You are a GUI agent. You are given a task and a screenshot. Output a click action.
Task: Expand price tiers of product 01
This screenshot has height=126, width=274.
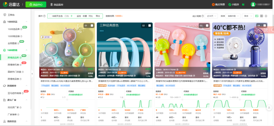pyautogui.click(x=67, y=100)
